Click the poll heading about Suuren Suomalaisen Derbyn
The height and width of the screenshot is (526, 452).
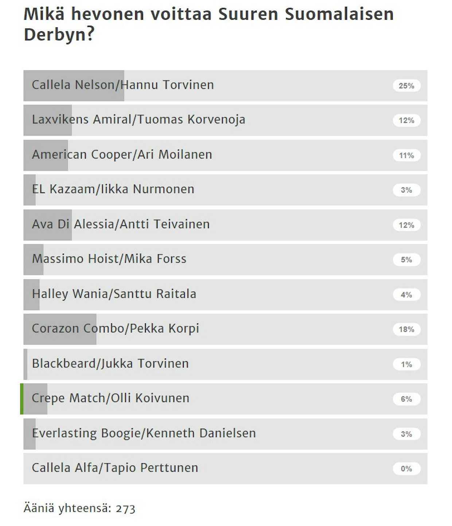point(209,24)
